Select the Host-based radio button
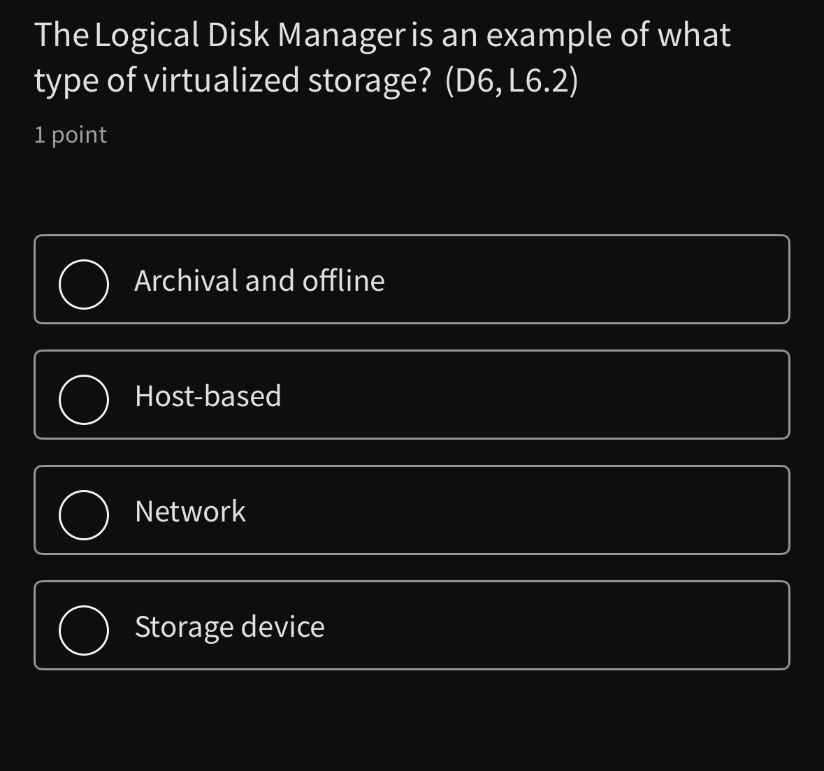This screenshot has height=771, width=824. click(83, 399)
